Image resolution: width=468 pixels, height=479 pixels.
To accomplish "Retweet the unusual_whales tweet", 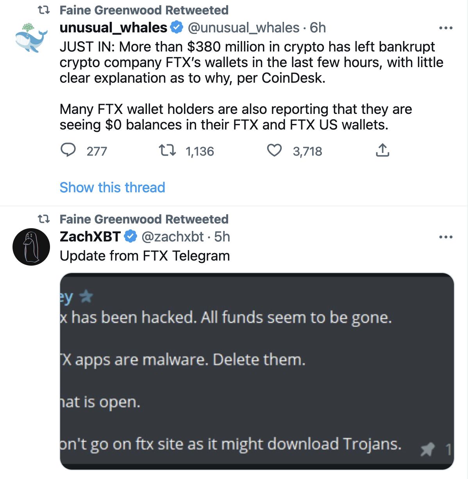I will click(x=167, y=150).
